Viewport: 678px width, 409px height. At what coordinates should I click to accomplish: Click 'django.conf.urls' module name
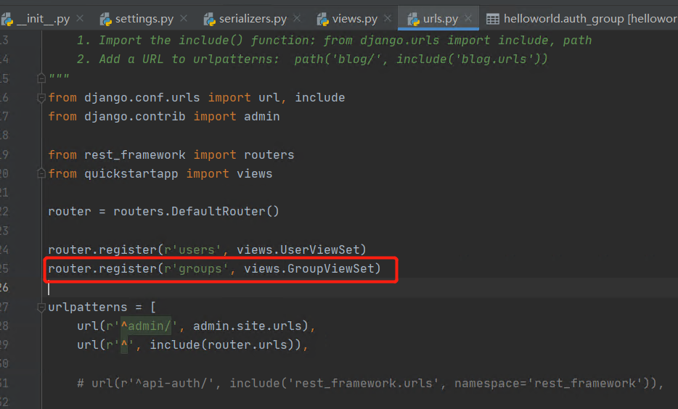[x=142, y=98]
